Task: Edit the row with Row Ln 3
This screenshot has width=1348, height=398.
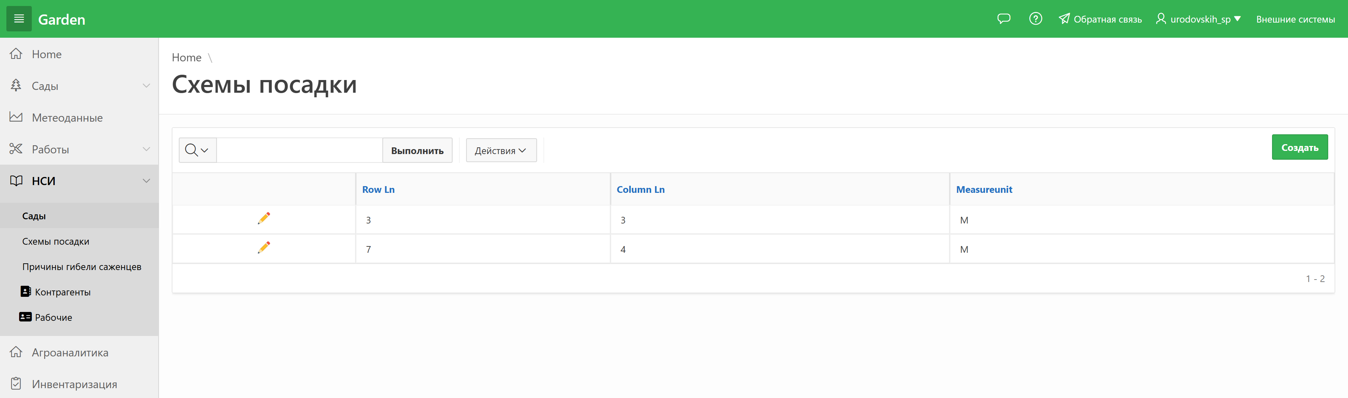Action: pyautogui.click(x=264, y=218)
